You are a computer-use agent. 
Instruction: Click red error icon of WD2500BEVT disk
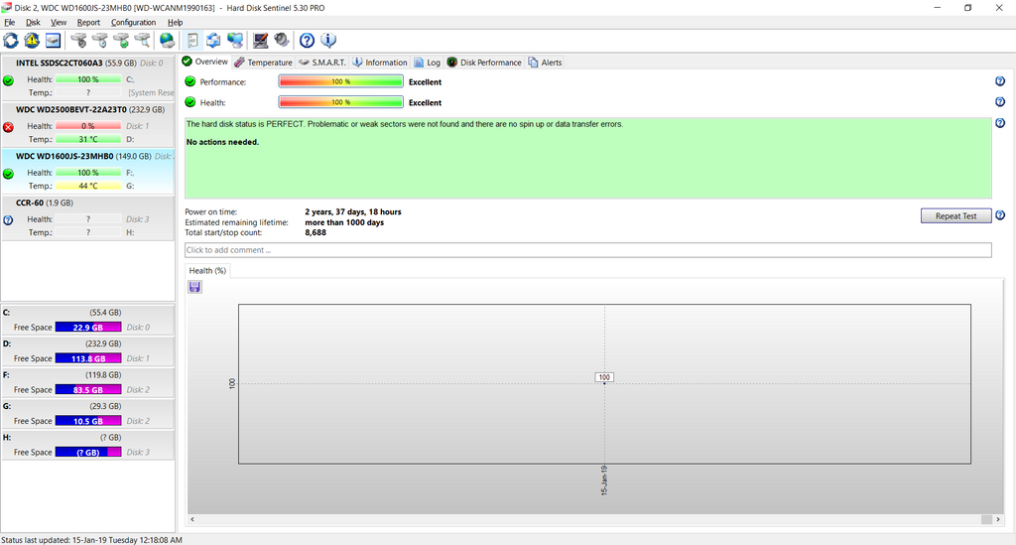8,127
